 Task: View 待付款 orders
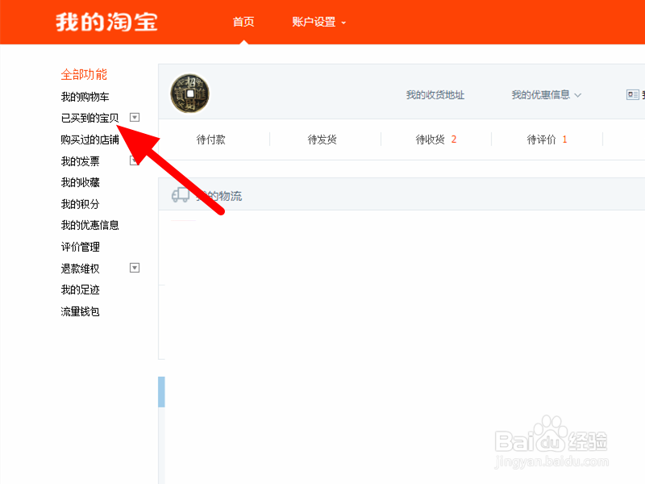(210, 140)
